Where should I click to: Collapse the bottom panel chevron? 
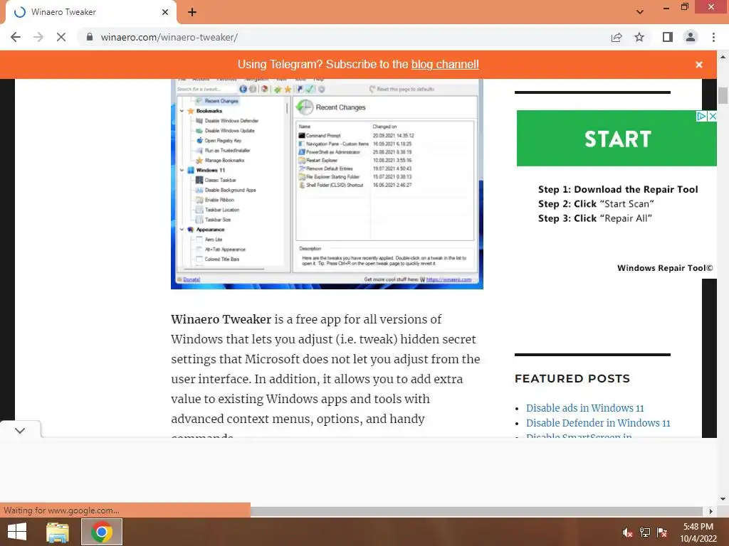pyautogui.click(x=19, y=430)
